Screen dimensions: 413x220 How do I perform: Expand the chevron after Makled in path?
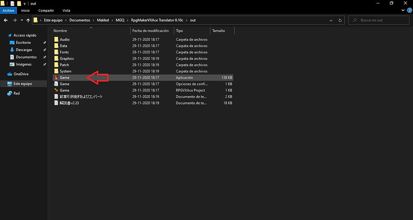point(112,20)
